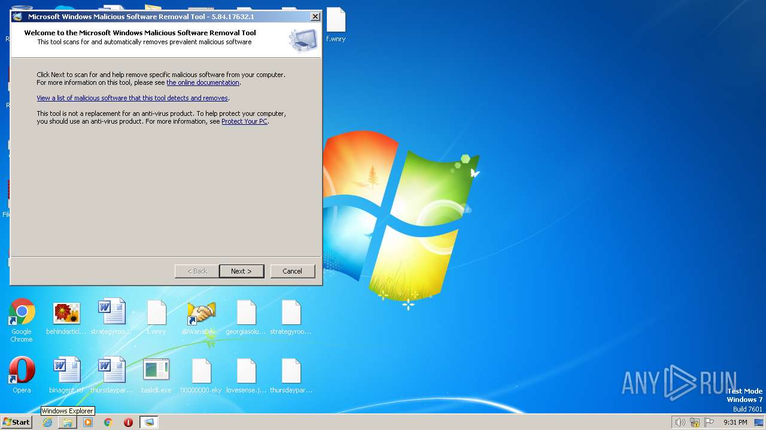Screen dimensions: 766x430
Task: Launch Windows Media Player from taskbar
Action: point(88,422)
